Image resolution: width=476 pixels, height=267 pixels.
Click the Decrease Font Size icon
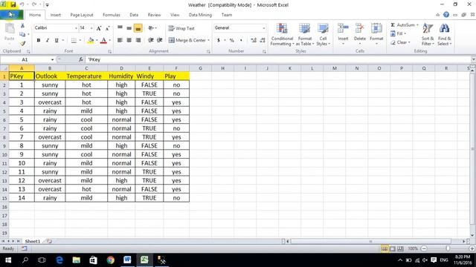107,28
